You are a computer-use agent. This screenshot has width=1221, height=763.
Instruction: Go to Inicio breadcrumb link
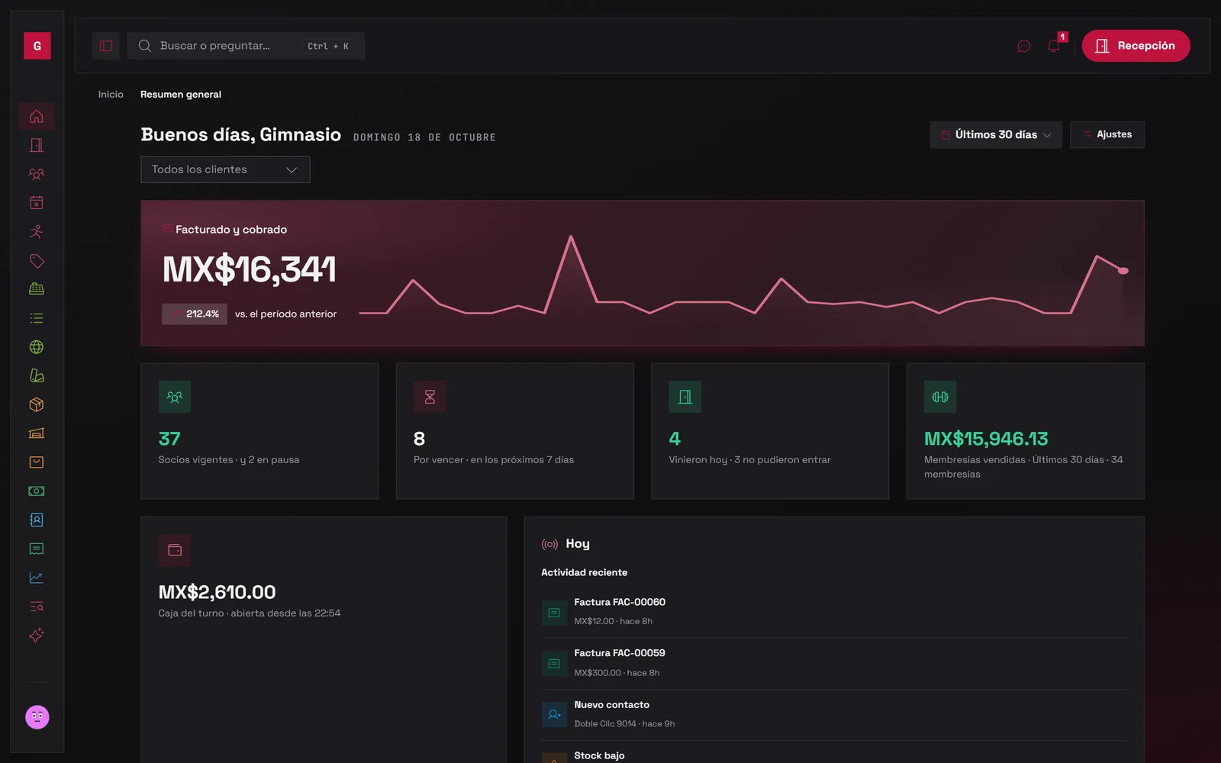(x=111, y=95)
